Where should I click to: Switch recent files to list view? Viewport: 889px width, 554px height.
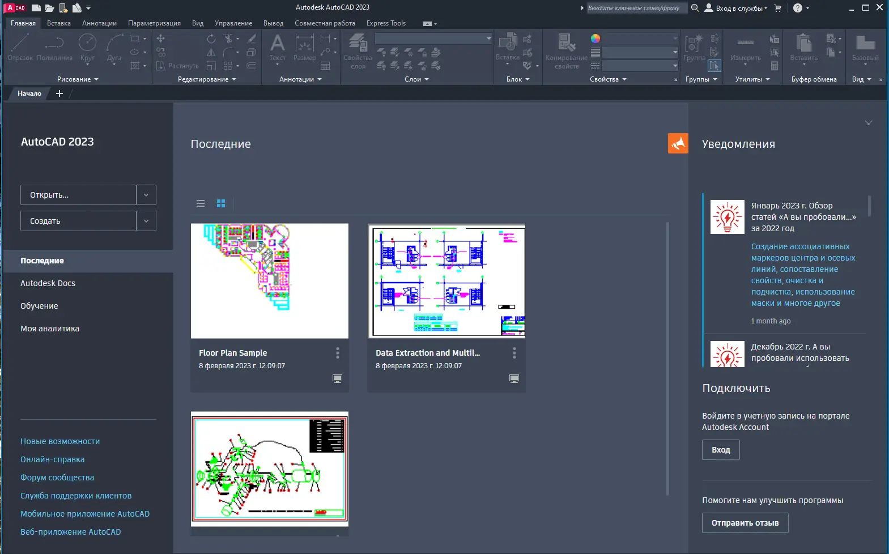coord(201,203)
